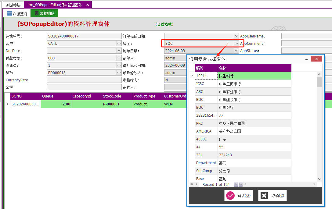Select the 基地 row
The width and height of the screenshot is (332, 209).
point(243,179)
